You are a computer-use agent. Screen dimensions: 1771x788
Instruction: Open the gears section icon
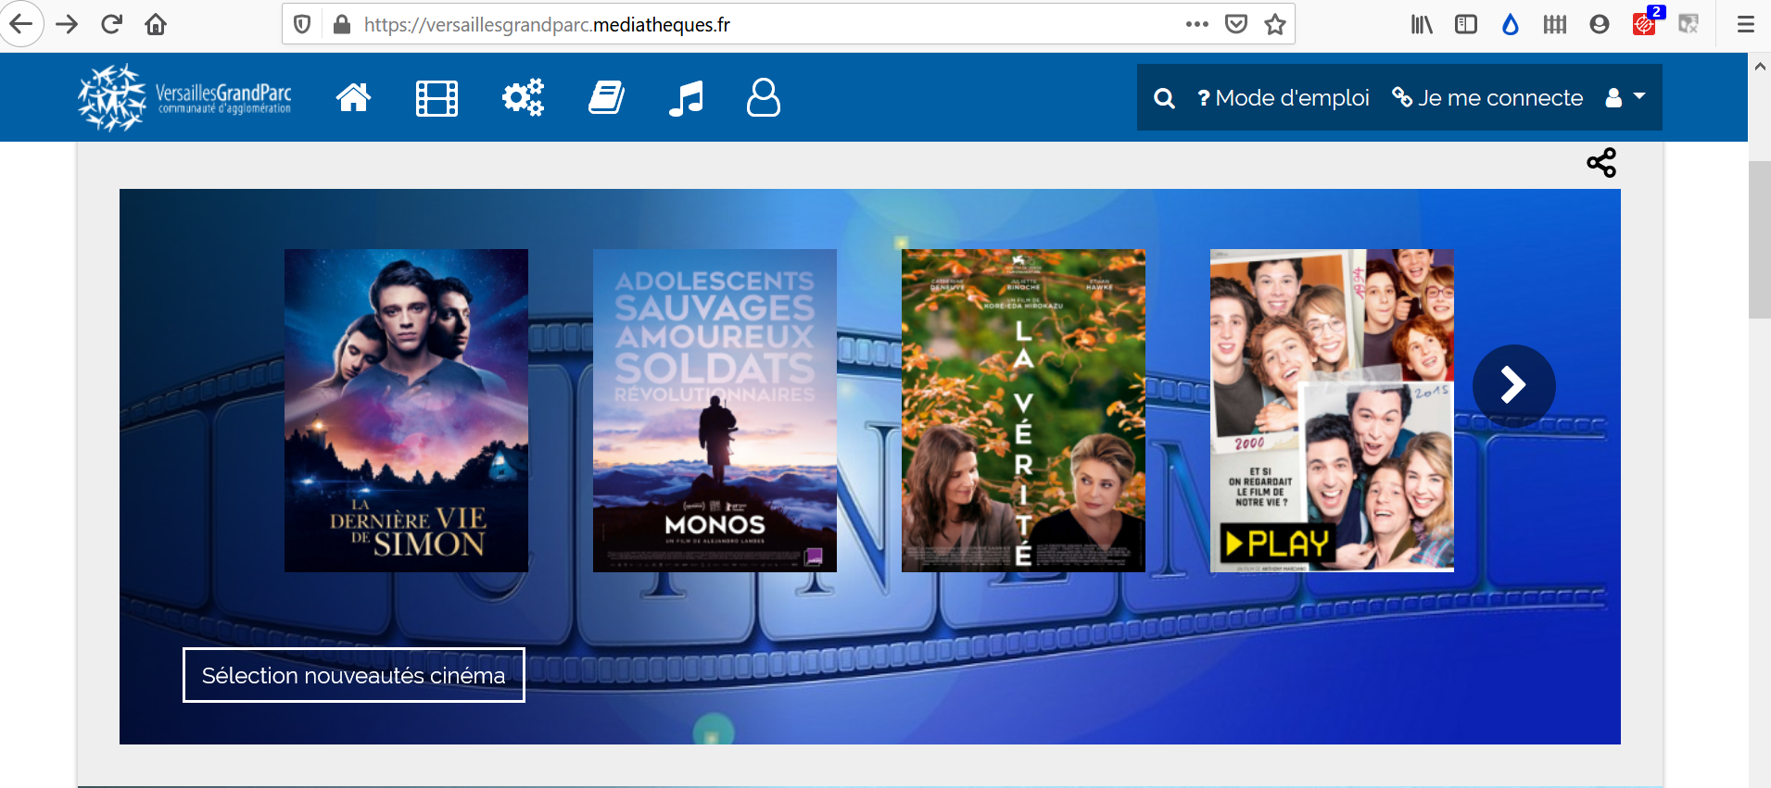[523, 97]
